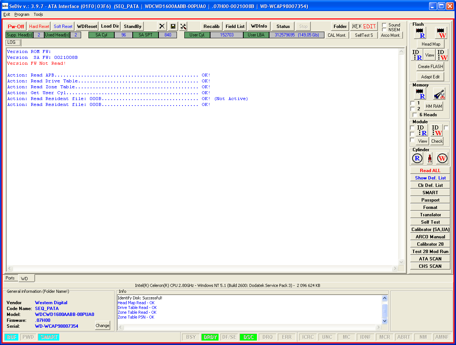This screenshot has width=456, height=345.
Task: Click the Flash ID read icon
Action: point(417,55)
